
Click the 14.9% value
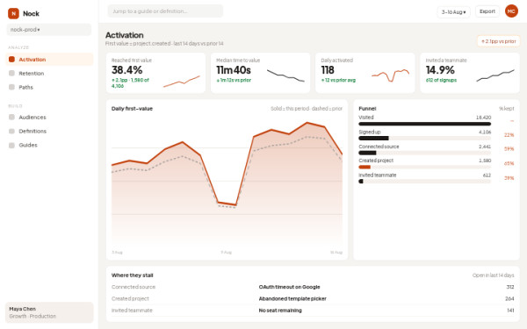(440, 70)
